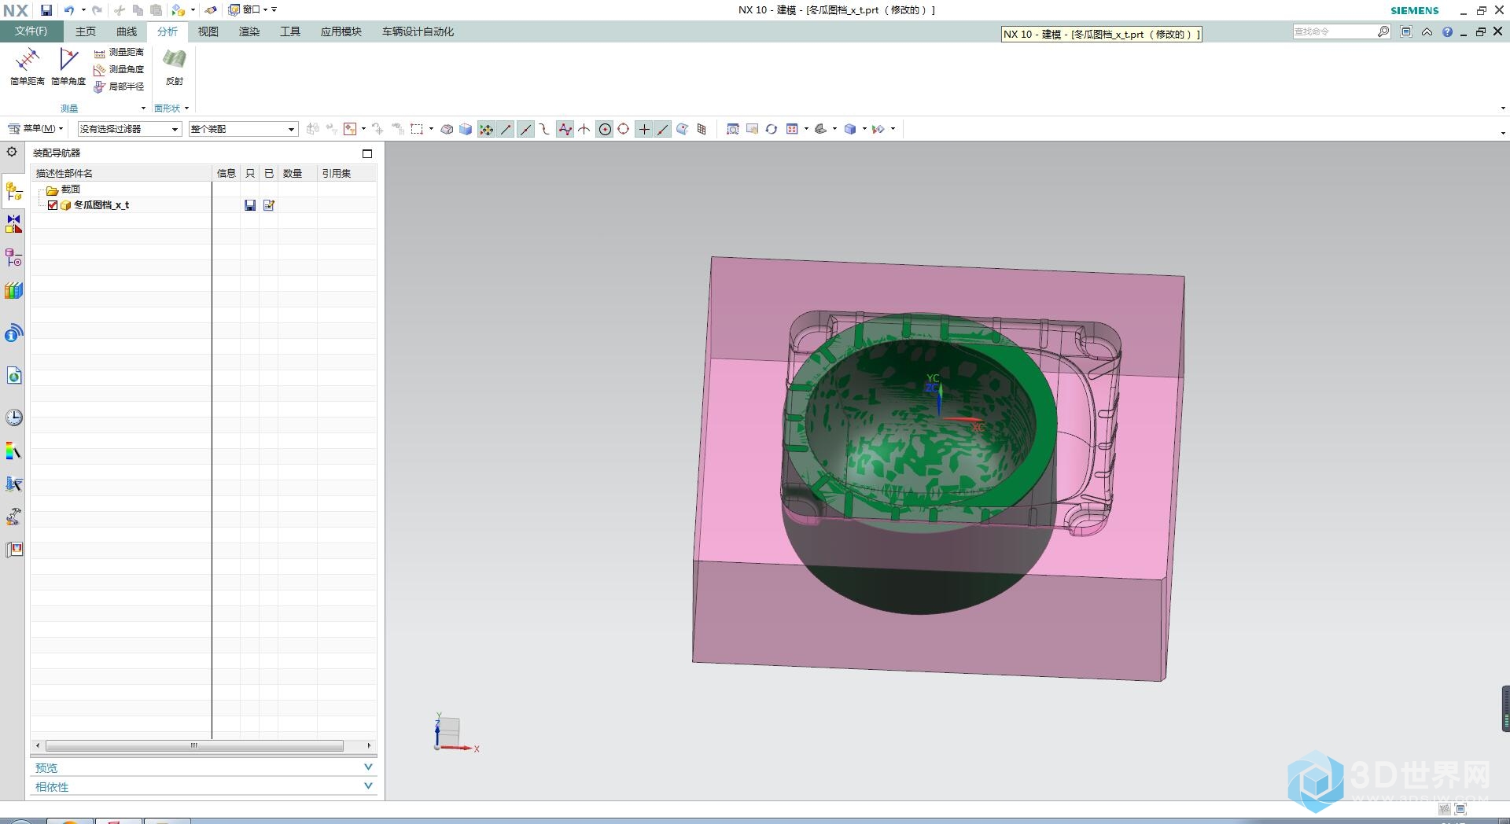Screen dimensions: 1510x824
Task: Open the selection filter combo box
Action: (130, 129)
